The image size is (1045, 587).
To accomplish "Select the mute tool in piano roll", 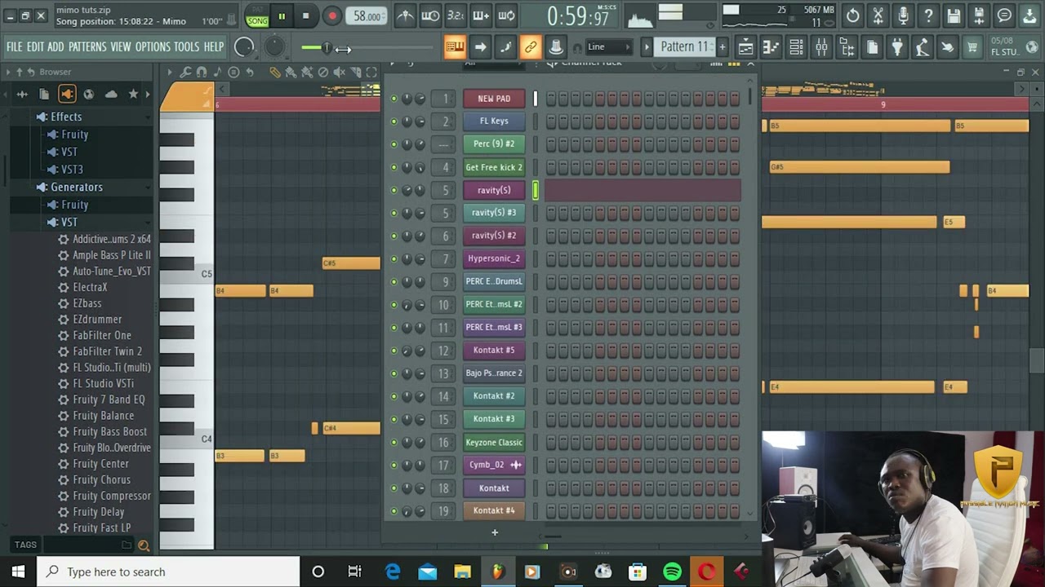I will click(339, 73).
